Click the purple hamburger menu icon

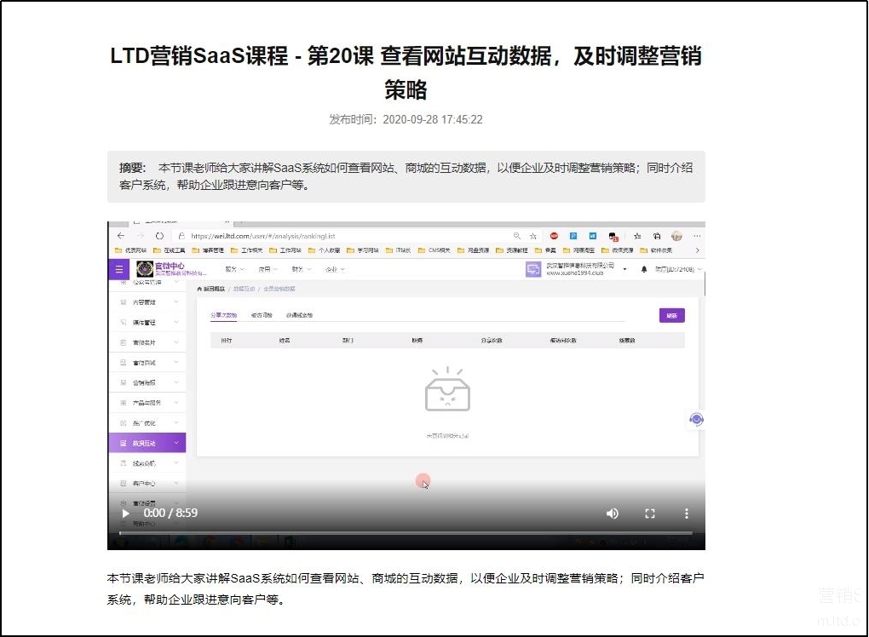pyautogui.click(x=119, y=269)
